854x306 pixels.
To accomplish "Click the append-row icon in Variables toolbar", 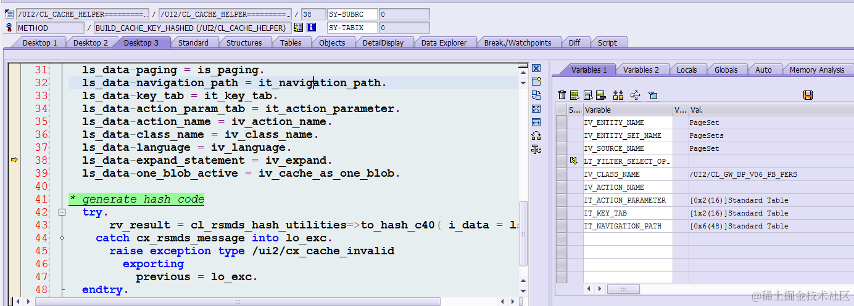I will click(x=588, y=95).
